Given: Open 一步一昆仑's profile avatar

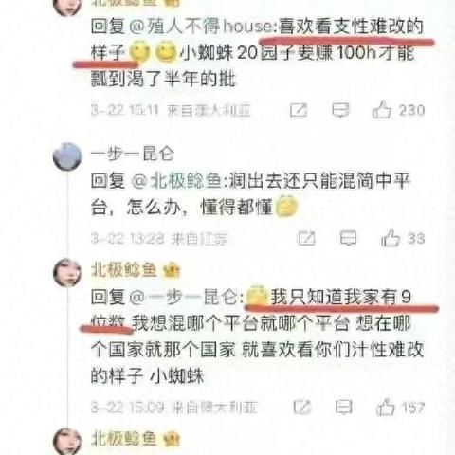Looking at the screenshot, I should click(x=67, y=156).
